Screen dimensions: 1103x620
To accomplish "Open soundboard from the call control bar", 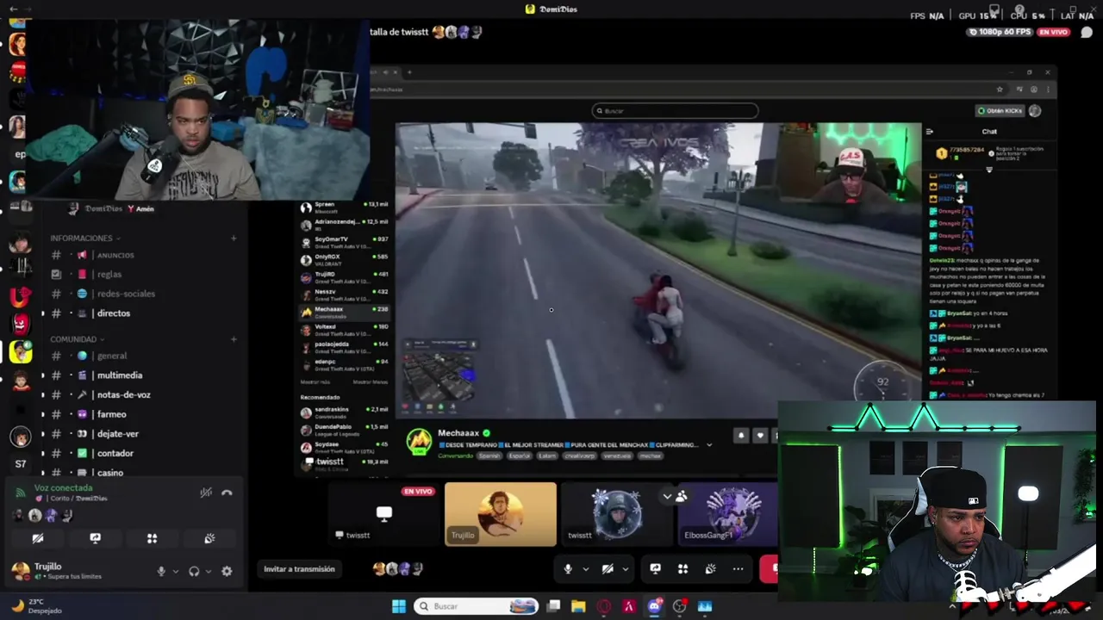I will point(710,569).
